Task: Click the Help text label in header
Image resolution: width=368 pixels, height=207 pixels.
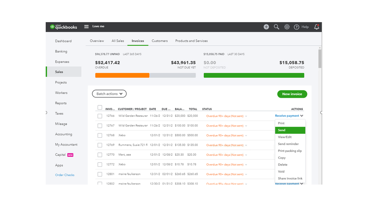Action: coord(305,27)
